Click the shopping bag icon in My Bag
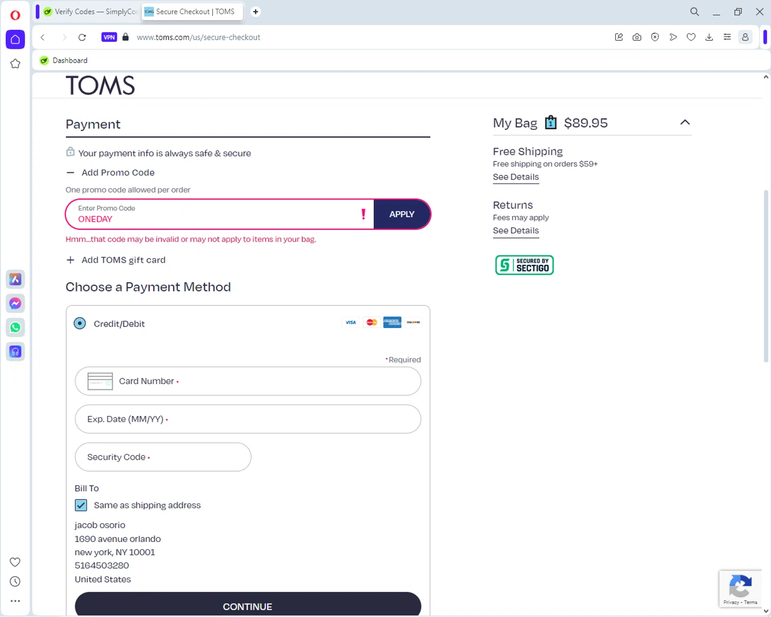771x617 pixels. tap(550, 122)
